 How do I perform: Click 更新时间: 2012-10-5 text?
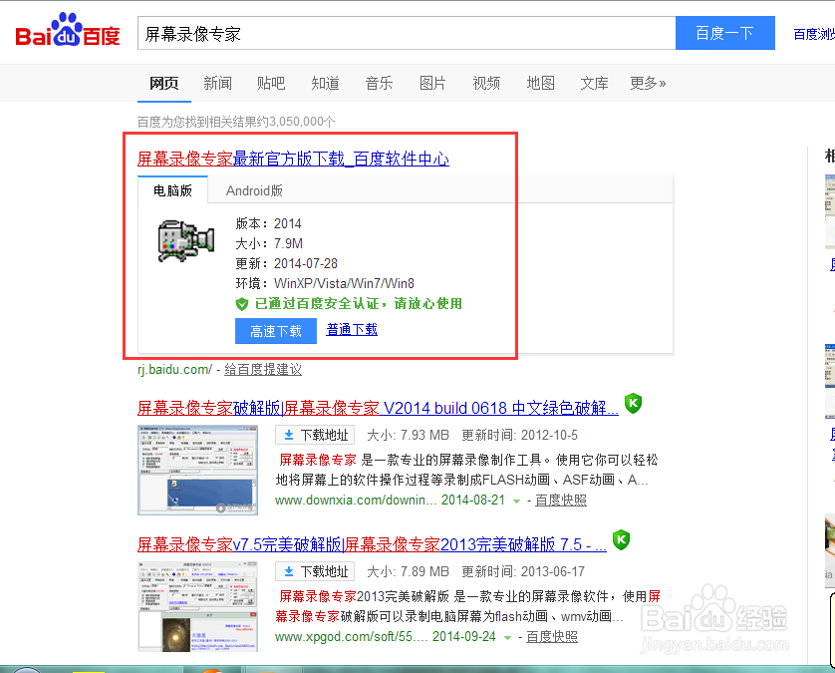[519, 435]
